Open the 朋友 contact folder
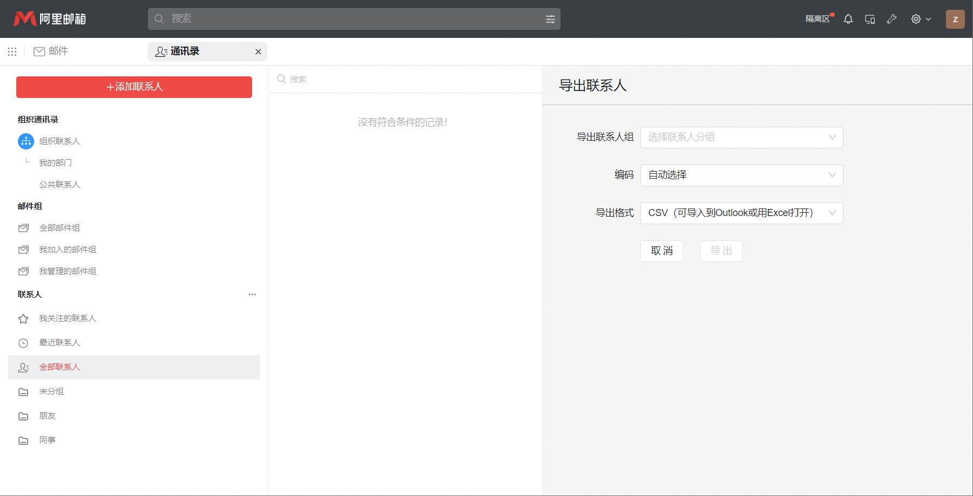This screenshot has height=496, width=973. 47,416
